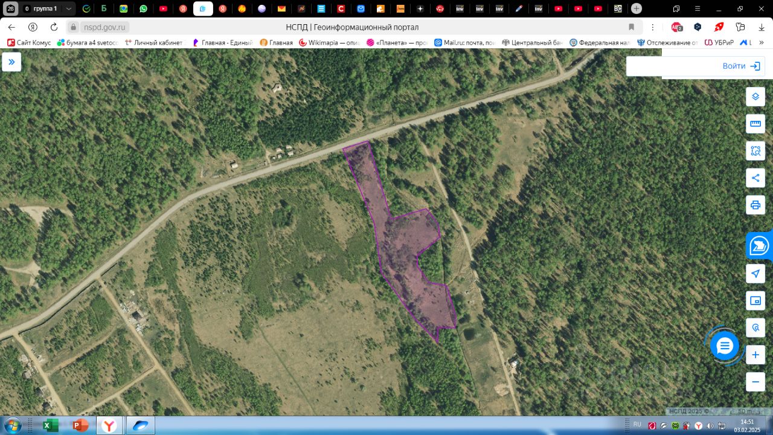Zoom in on the map
This screenshot has width=773, height=435.
pos(755,355)
